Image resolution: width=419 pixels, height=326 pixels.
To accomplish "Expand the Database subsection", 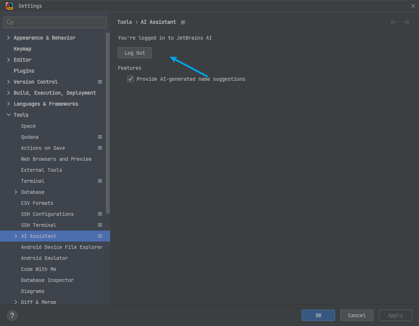I will [16, 192].
